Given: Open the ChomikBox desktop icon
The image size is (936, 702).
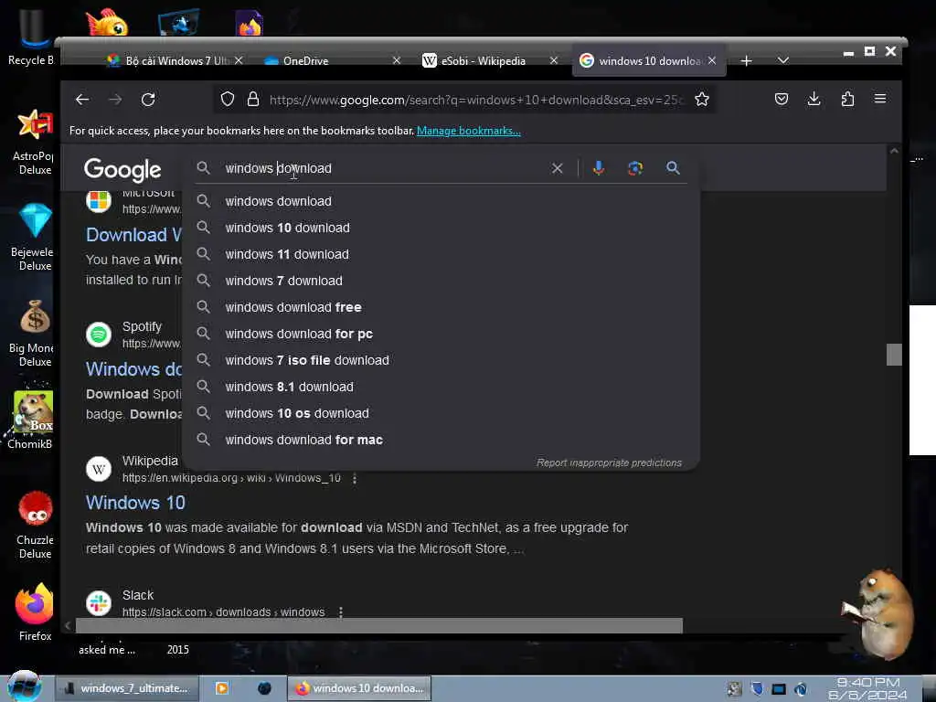Looking at the screenshot, I should [31, 420].
